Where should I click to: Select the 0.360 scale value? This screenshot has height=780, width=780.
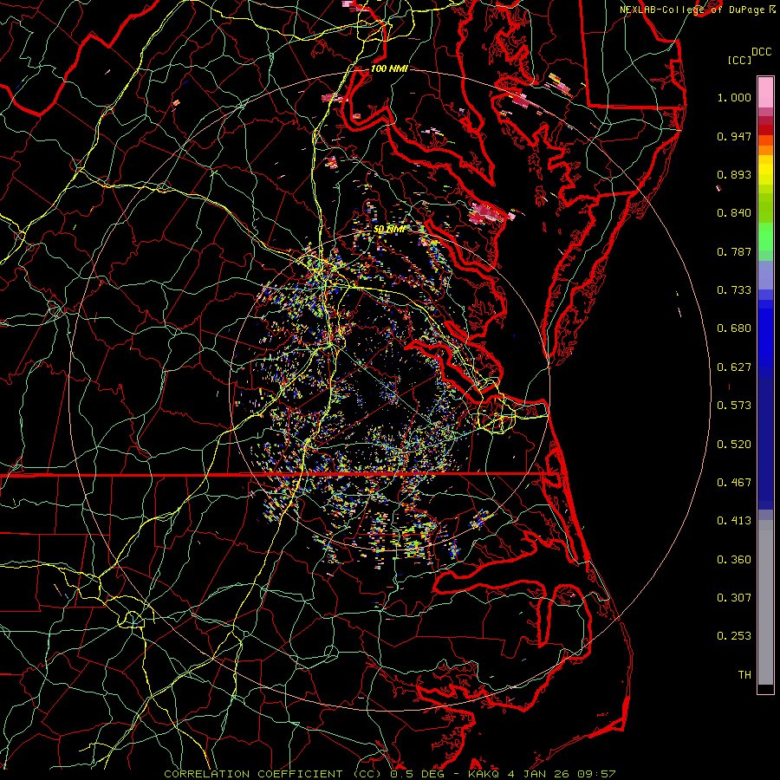click(x=734, y=560)
